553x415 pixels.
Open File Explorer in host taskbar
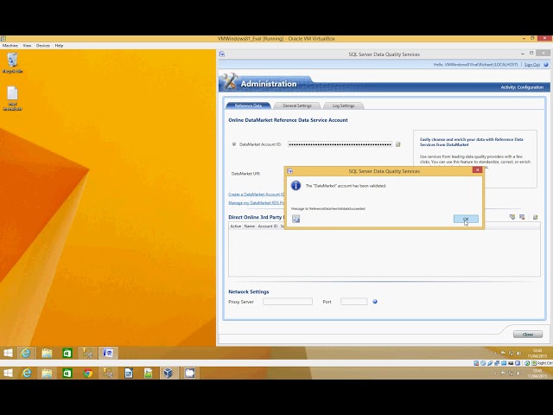coord(47,373)
